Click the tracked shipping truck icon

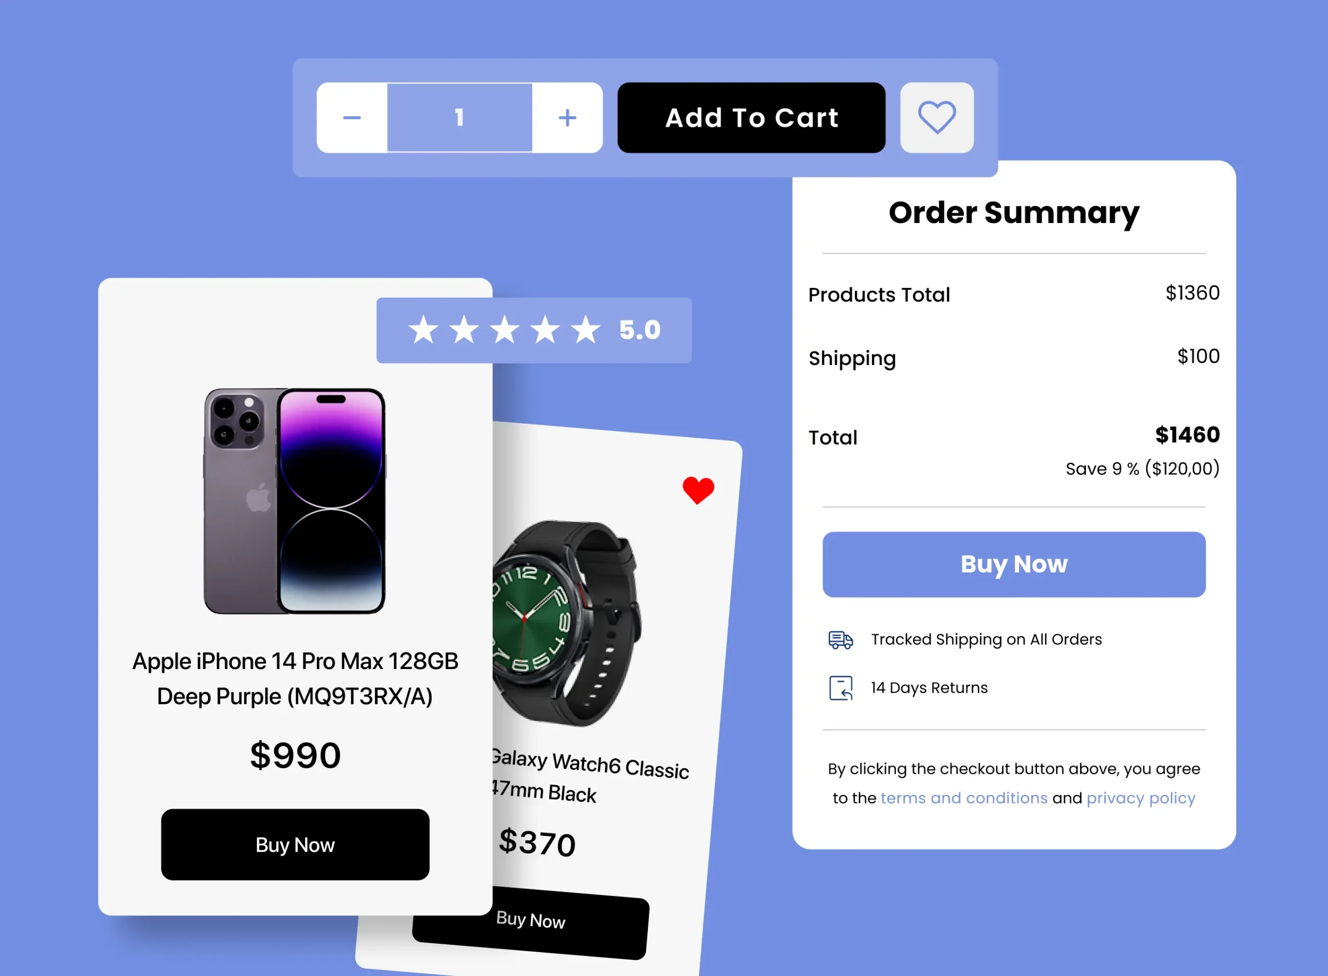(840, 639)
